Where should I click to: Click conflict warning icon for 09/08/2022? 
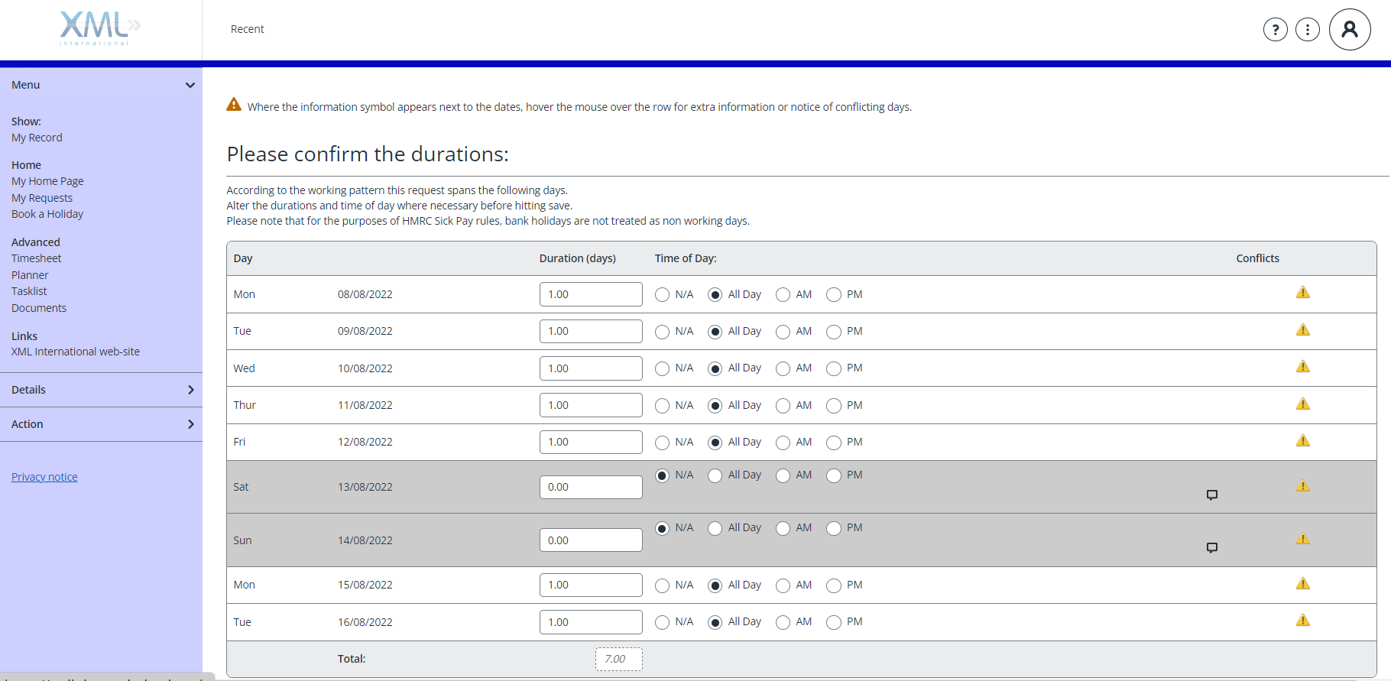1303,330
